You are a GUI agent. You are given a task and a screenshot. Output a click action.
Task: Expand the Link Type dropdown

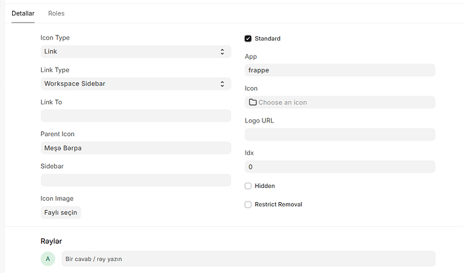click(136, 84)
